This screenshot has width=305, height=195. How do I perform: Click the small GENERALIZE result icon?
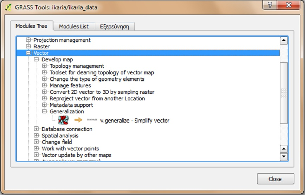[x=92, y=119]
